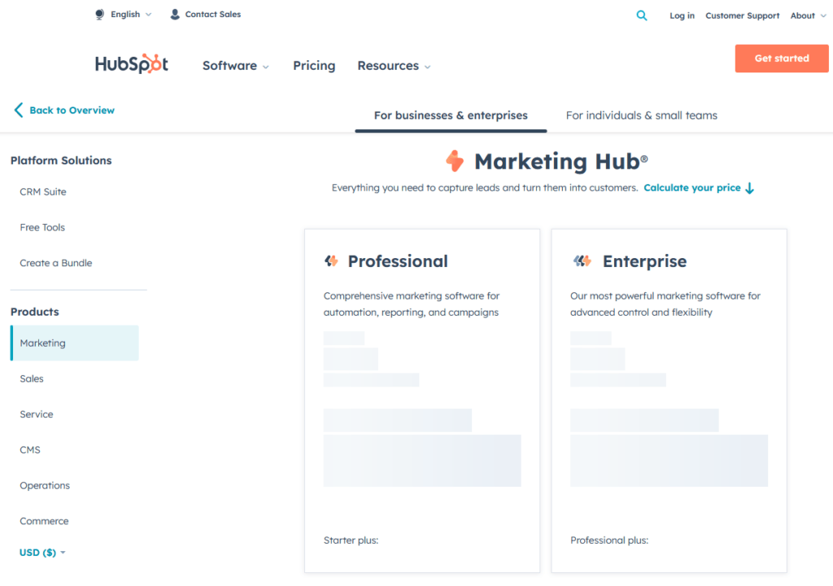Click Enterprise's Our most powerful description
The image size is (833, 586).
coord(665,304)
